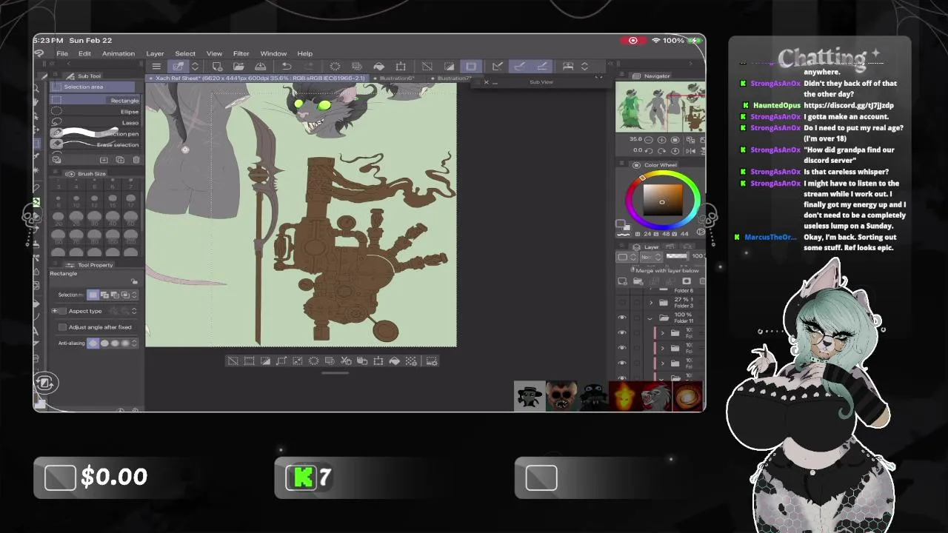The height and width of the screenshot is (533, 948).
Task: Collapse Folder 11 in the Layer panel
Action: point(650,318)
